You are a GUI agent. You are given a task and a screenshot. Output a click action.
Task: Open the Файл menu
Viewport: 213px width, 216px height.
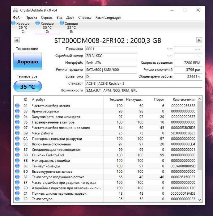[17, 18]
